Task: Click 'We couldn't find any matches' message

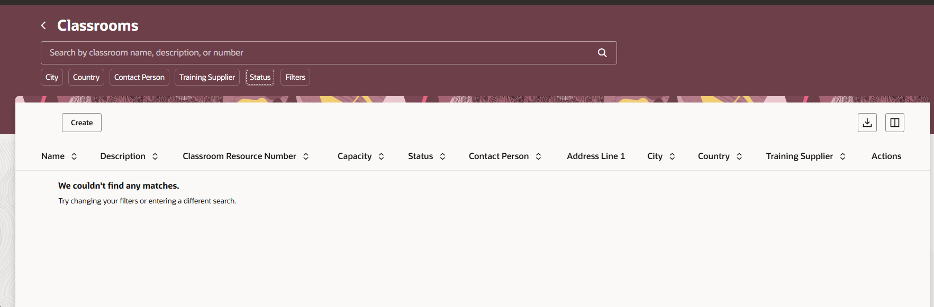Action: (x=119, y=186)
